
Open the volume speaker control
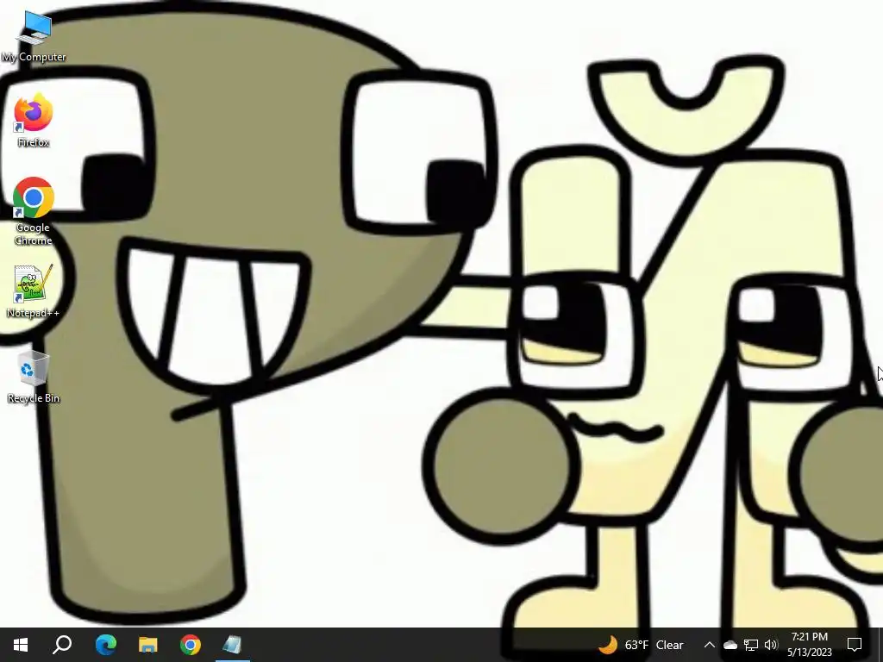pos(771,645)
